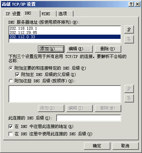The image size is (142, 153).
Task: Click the disabled DNS suffix down arrow
Action: click(x=129, y=98)
